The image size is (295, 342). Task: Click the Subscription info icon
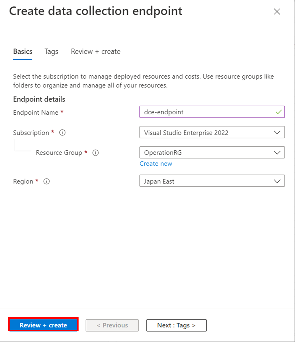[x=62, y=133]
